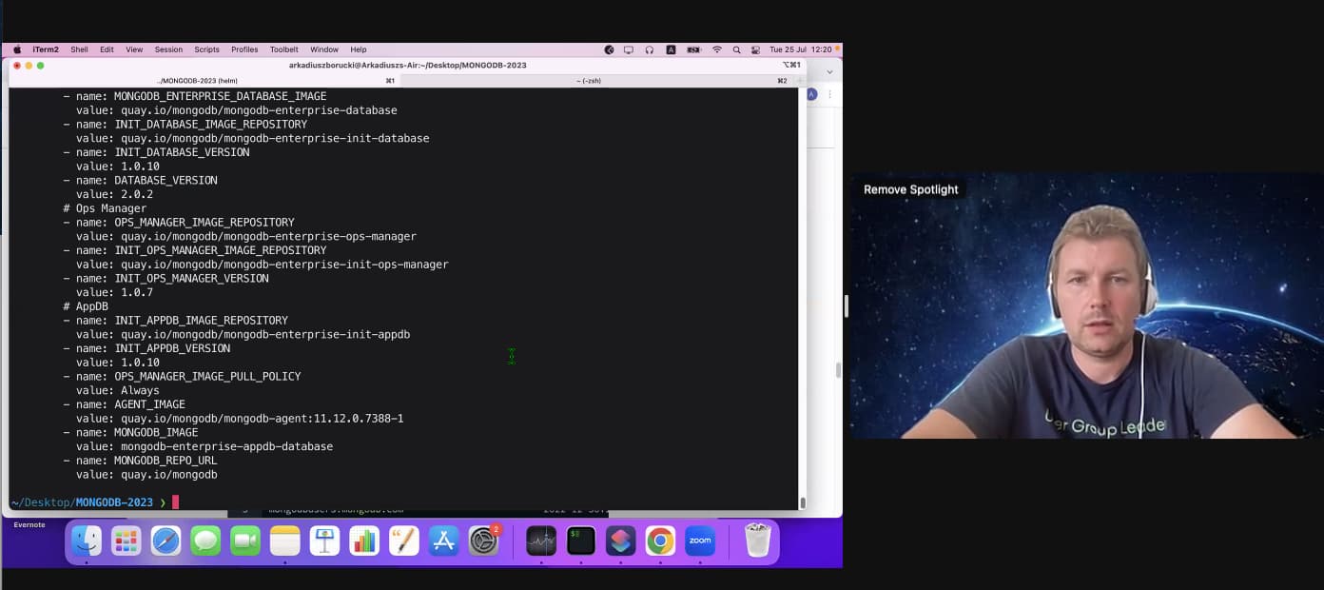Open the Apple menu

(17, 49)
